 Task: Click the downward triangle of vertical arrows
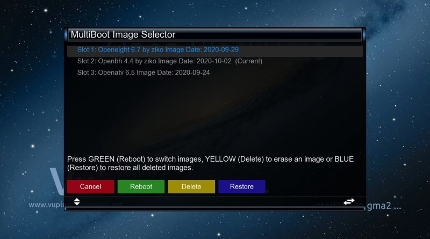[77, 204]
